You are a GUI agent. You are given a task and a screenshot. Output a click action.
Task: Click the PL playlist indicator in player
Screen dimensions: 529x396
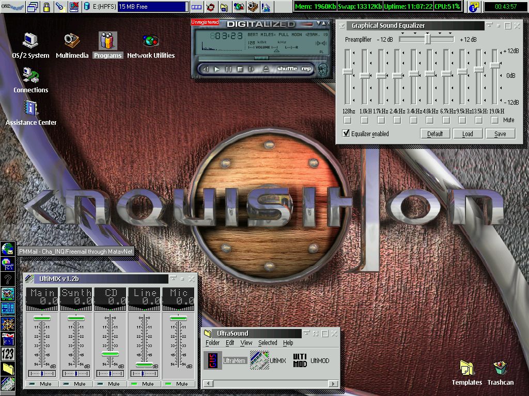321,52
